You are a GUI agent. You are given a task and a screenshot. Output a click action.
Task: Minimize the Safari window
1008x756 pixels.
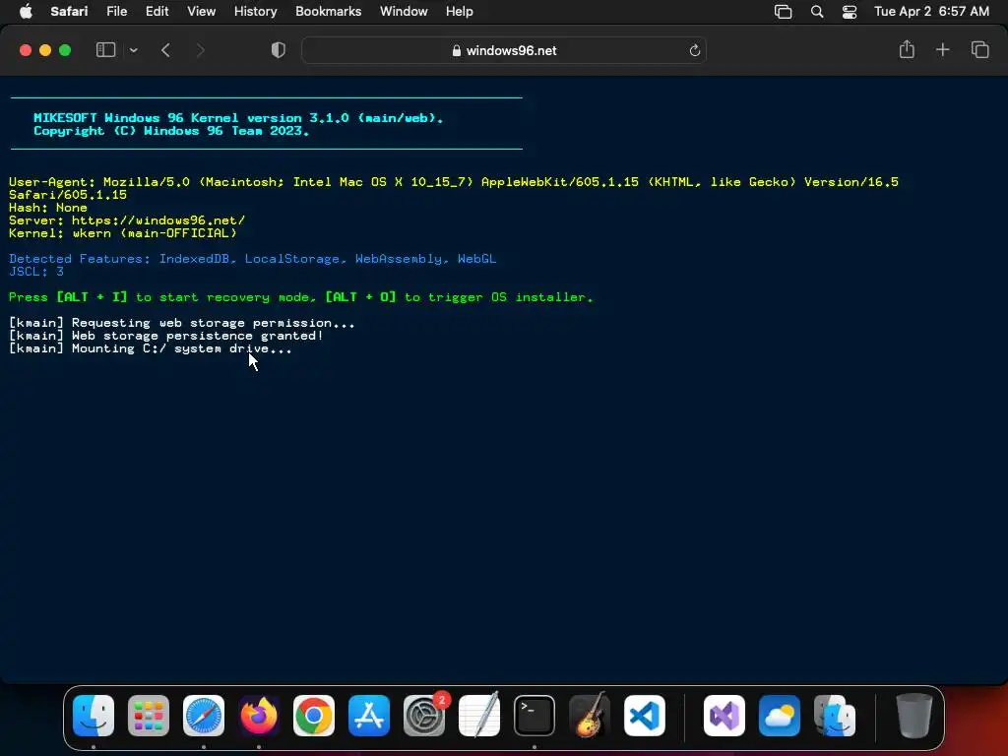coord(45,50)
